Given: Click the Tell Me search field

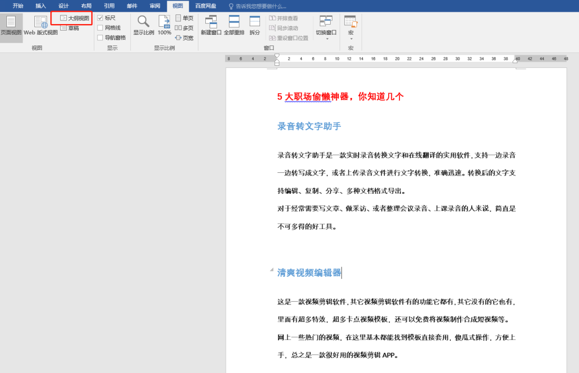Looking at the screenshot, I should coord(261,6).
